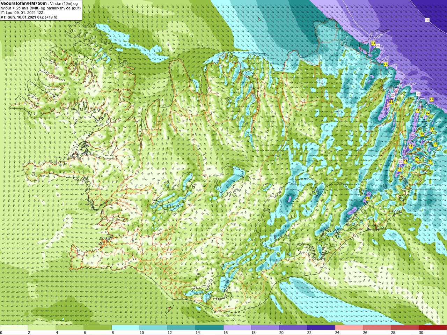
Task: Select the 24–26 m/s light pink swatch
Action: [349, 328]
